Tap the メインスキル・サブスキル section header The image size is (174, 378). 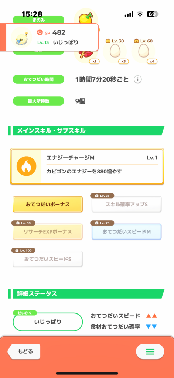86,131
